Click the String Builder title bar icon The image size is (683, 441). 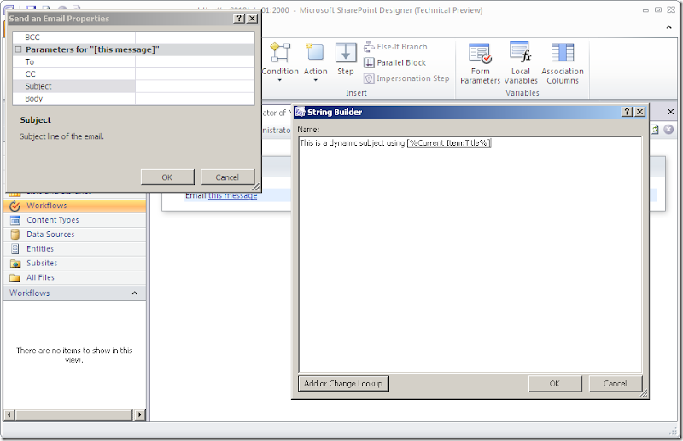(301, 113)
